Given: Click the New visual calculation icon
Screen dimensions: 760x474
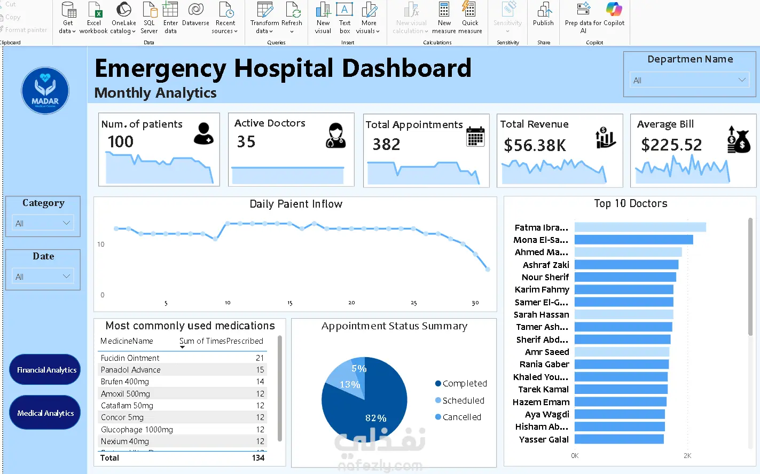Looking at the screenshot, I should point(411,9).
